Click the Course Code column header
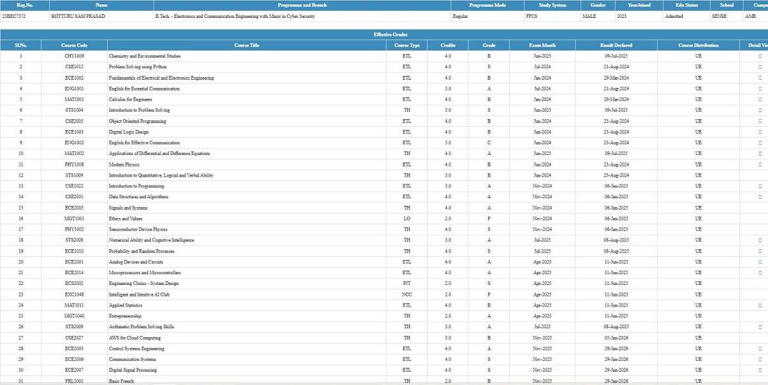This screenshot has height=385, width=768. pos(74,45)
